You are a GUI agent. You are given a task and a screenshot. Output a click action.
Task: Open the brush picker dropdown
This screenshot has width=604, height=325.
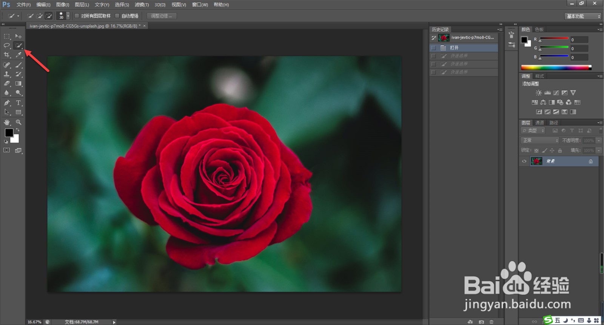coord(68,16)
